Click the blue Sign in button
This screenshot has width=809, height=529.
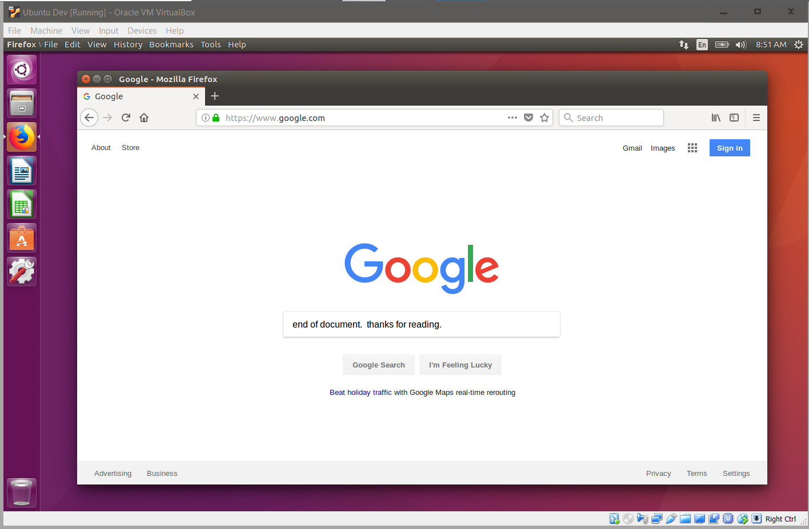(x=730, y=148)
